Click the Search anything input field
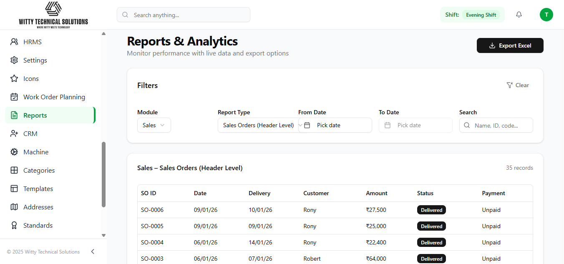The width and height of the screenshot is (564, 264). [x=184, y=15]
